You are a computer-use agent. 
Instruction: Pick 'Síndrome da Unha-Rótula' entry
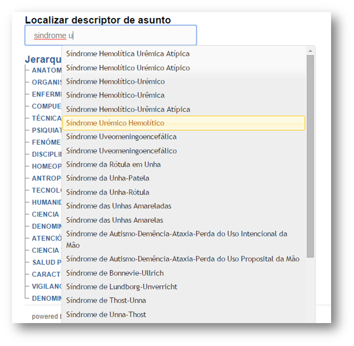click(x=184, y=192)
